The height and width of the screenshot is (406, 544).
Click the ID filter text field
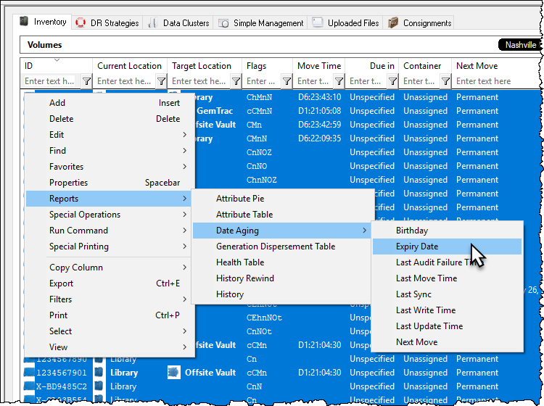click(x=51, y=81)
